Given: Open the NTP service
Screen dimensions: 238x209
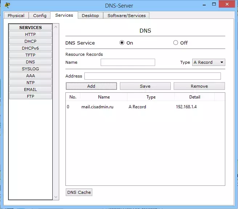Looking at the screenshot, I should tap(31, 83).
